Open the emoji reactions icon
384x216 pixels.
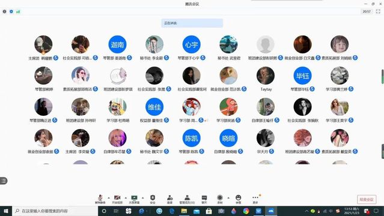[239, 199]
